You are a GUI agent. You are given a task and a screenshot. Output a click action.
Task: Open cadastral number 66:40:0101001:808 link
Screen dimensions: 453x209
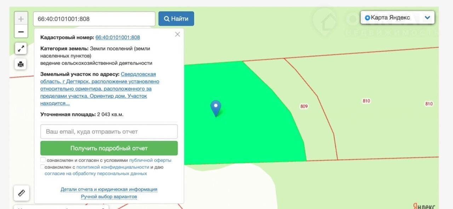117,37
